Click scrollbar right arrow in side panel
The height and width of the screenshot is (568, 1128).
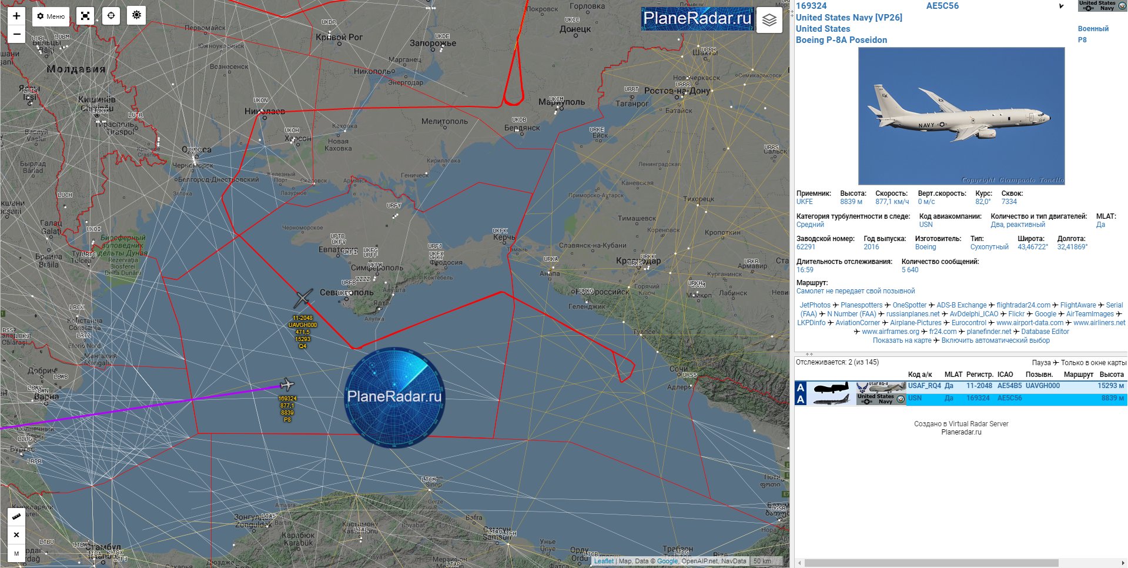1123,563
